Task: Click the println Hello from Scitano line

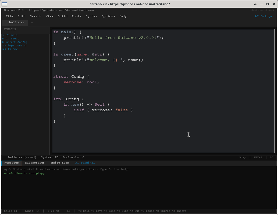Action: click(113, 38)
